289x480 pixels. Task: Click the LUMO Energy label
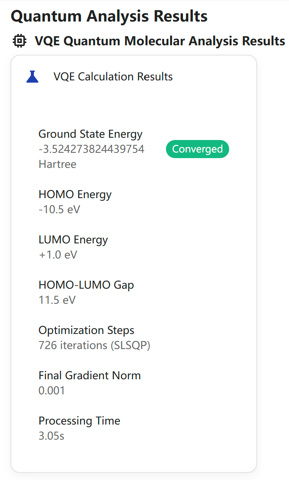(73, 240)
